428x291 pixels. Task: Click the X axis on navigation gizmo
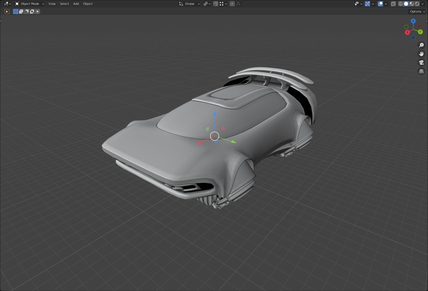coord(407,32)
